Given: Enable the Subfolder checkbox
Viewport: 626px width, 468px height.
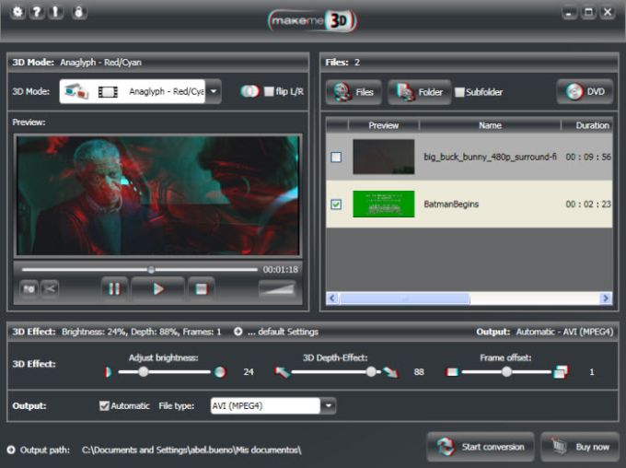Looking at the screenshot, I should (x=459, y=92).
